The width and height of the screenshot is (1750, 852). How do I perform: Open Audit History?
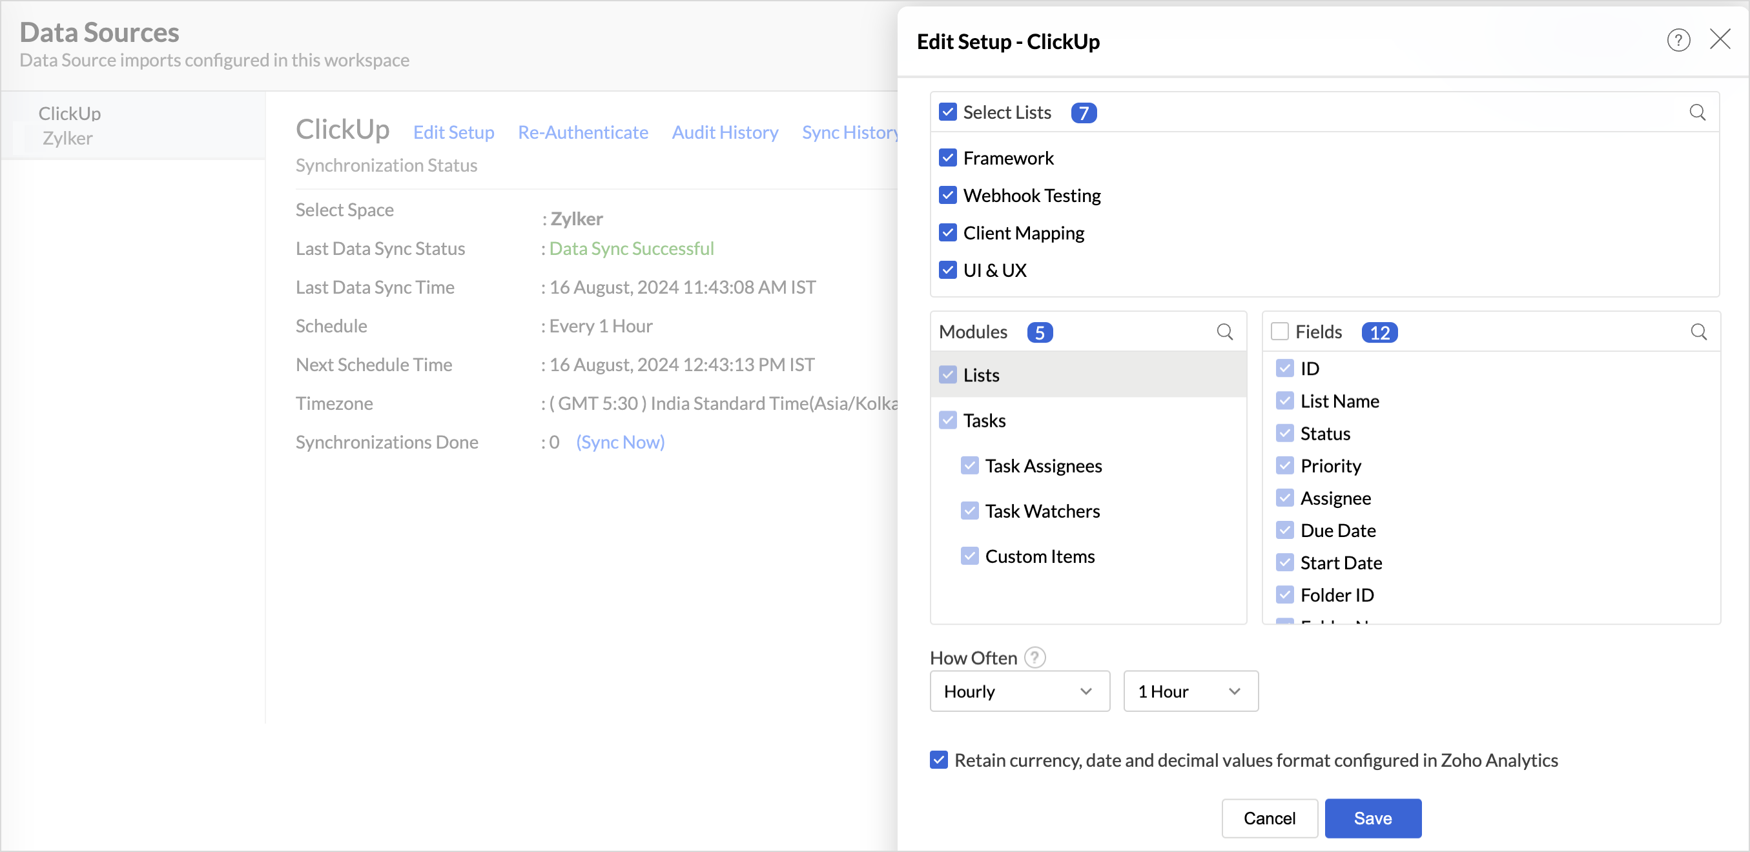pos(725,132)
